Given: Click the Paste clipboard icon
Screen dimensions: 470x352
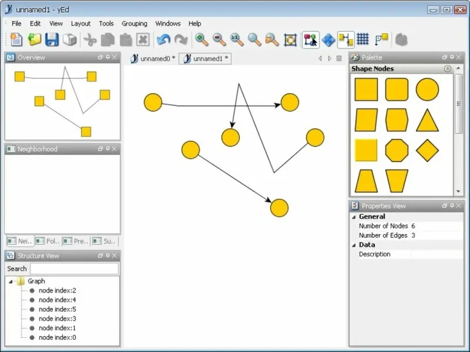Looking at the screenshot, I should click(x=126, y=39).
